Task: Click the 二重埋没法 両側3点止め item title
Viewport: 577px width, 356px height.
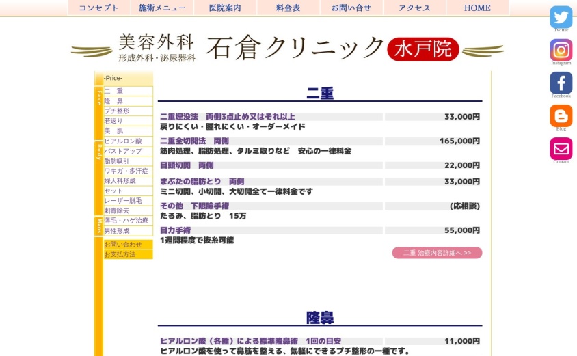Action: point(228,117)
